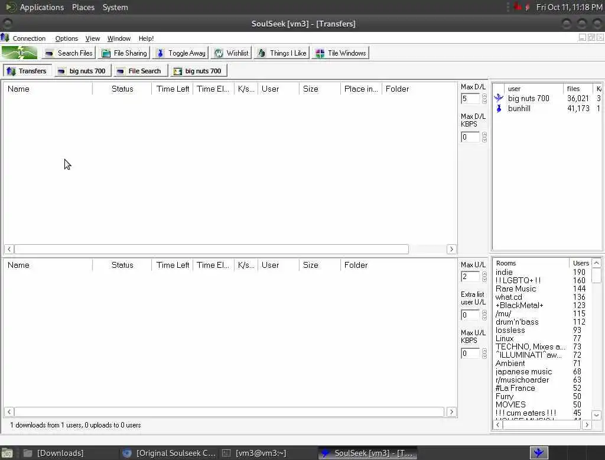This screenshot has height=460, width=605.
Task: Click the Max U/L KBPS field
Action: 470,354
